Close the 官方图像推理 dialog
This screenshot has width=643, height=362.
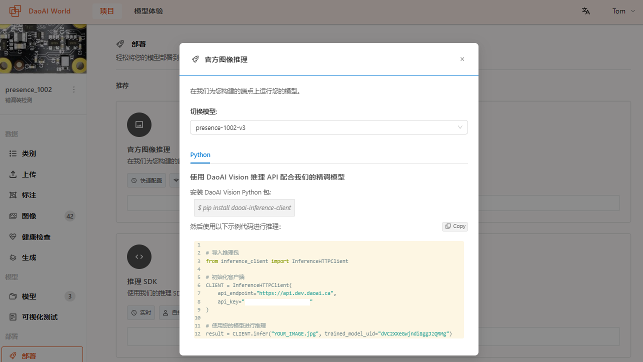click(462, 59)
